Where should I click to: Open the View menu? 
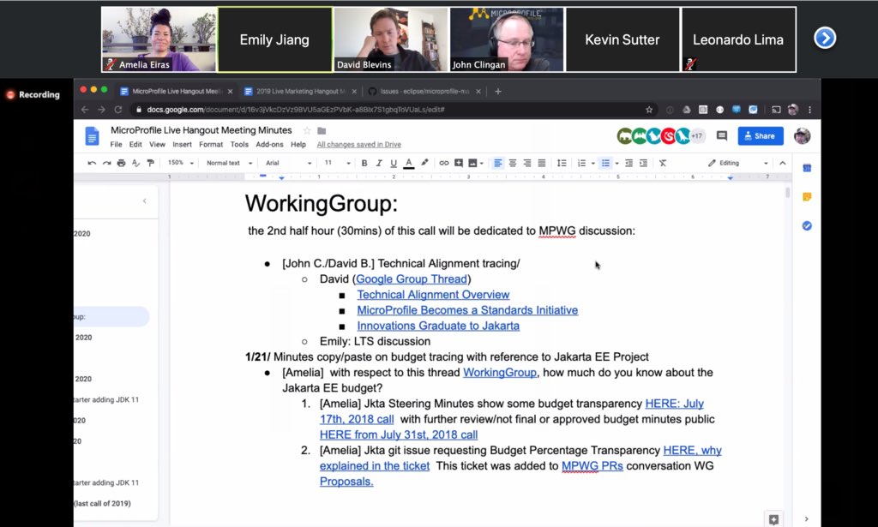click(x=157, y=144)
